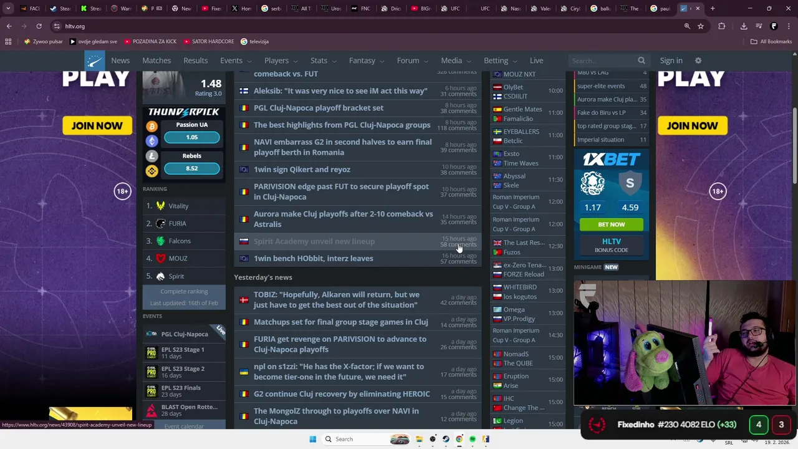Screen dimensions: 798x449
Task: Switch to the FNC browser tab
Action: [x=360, y=9]
